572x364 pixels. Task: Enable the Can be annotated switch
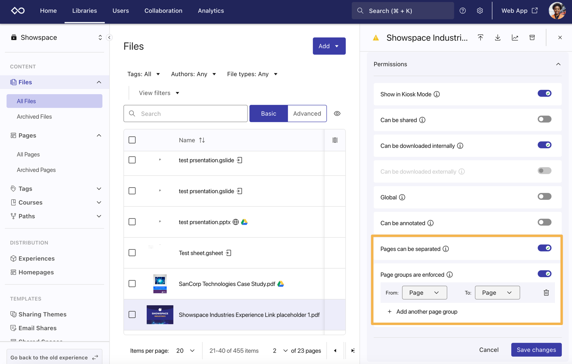[544, 222]
